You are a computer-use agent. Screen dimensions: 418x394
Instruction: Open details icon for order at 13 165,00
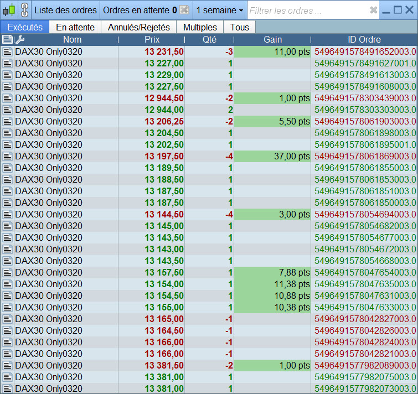coord(7,319)
